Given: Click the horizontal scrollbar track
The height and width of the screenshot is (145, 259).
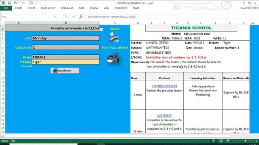Looking at the screenshot, I should point(117,136).
